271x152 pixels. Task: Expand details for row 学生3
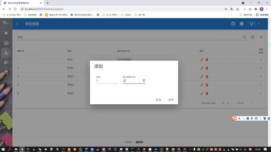[261, 76]
